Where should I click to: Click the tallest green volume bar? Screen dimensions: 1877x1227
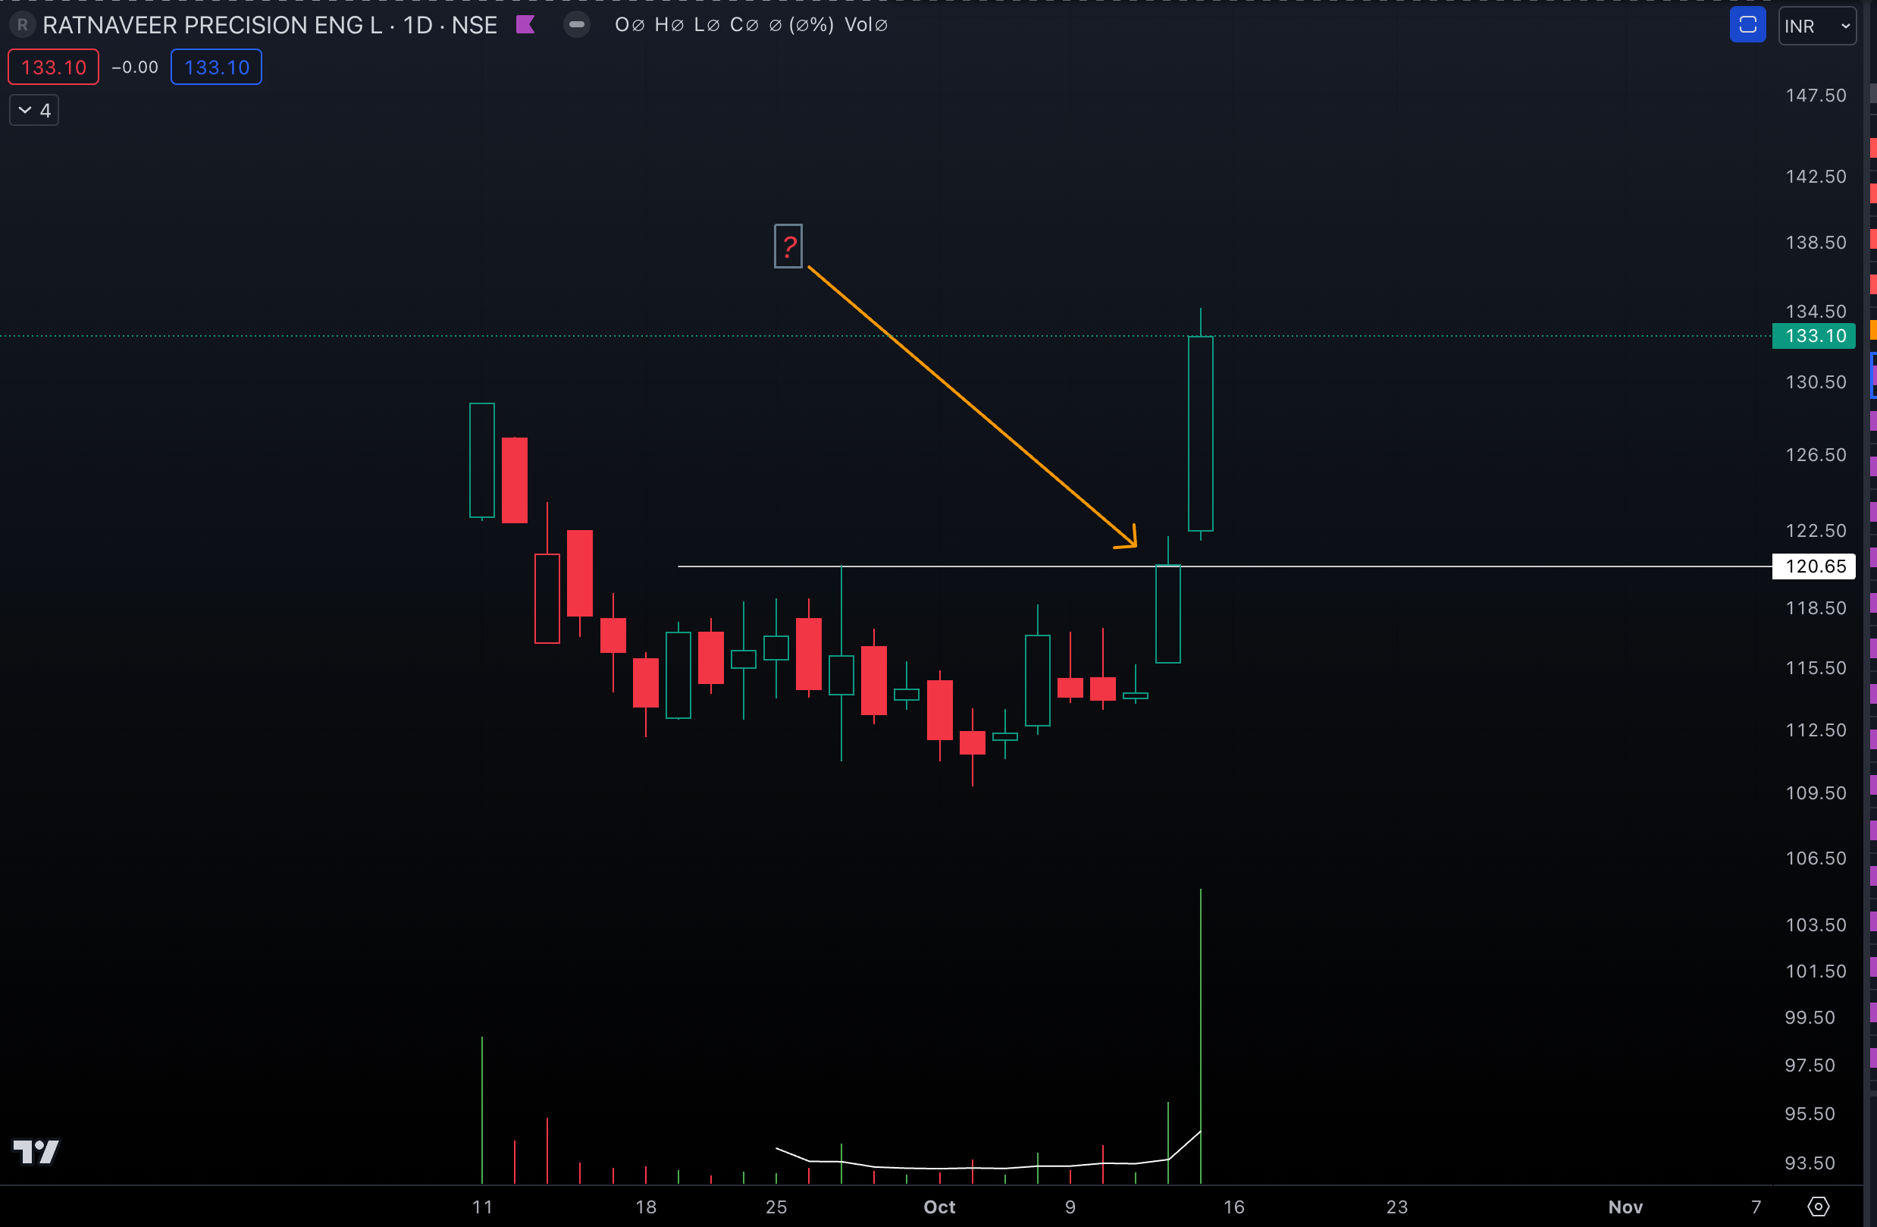point(1200,1036)
